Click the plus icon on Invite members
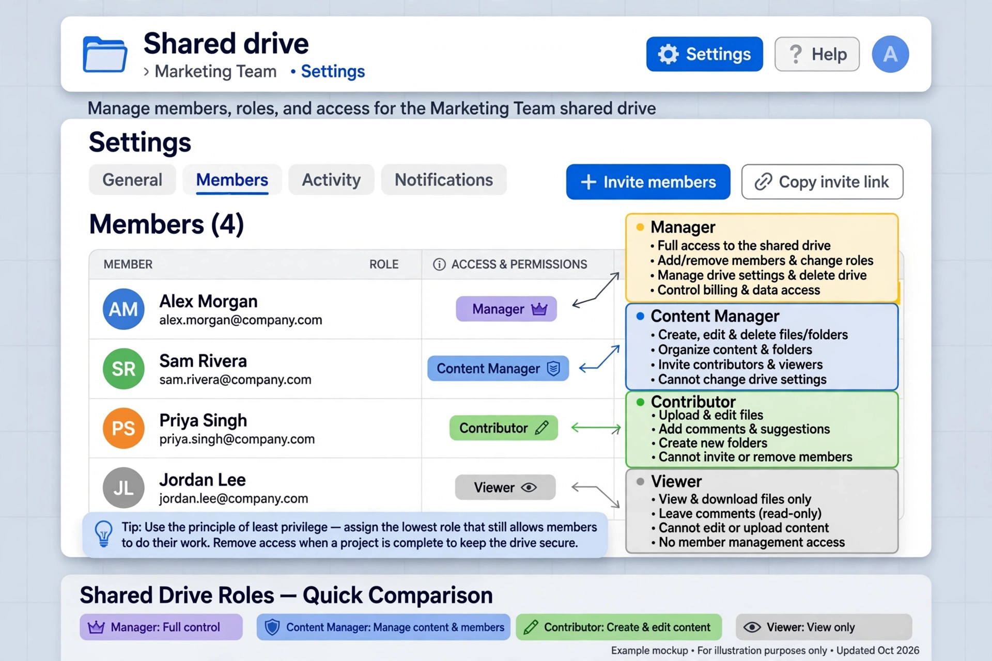 (x=588, y=182)
